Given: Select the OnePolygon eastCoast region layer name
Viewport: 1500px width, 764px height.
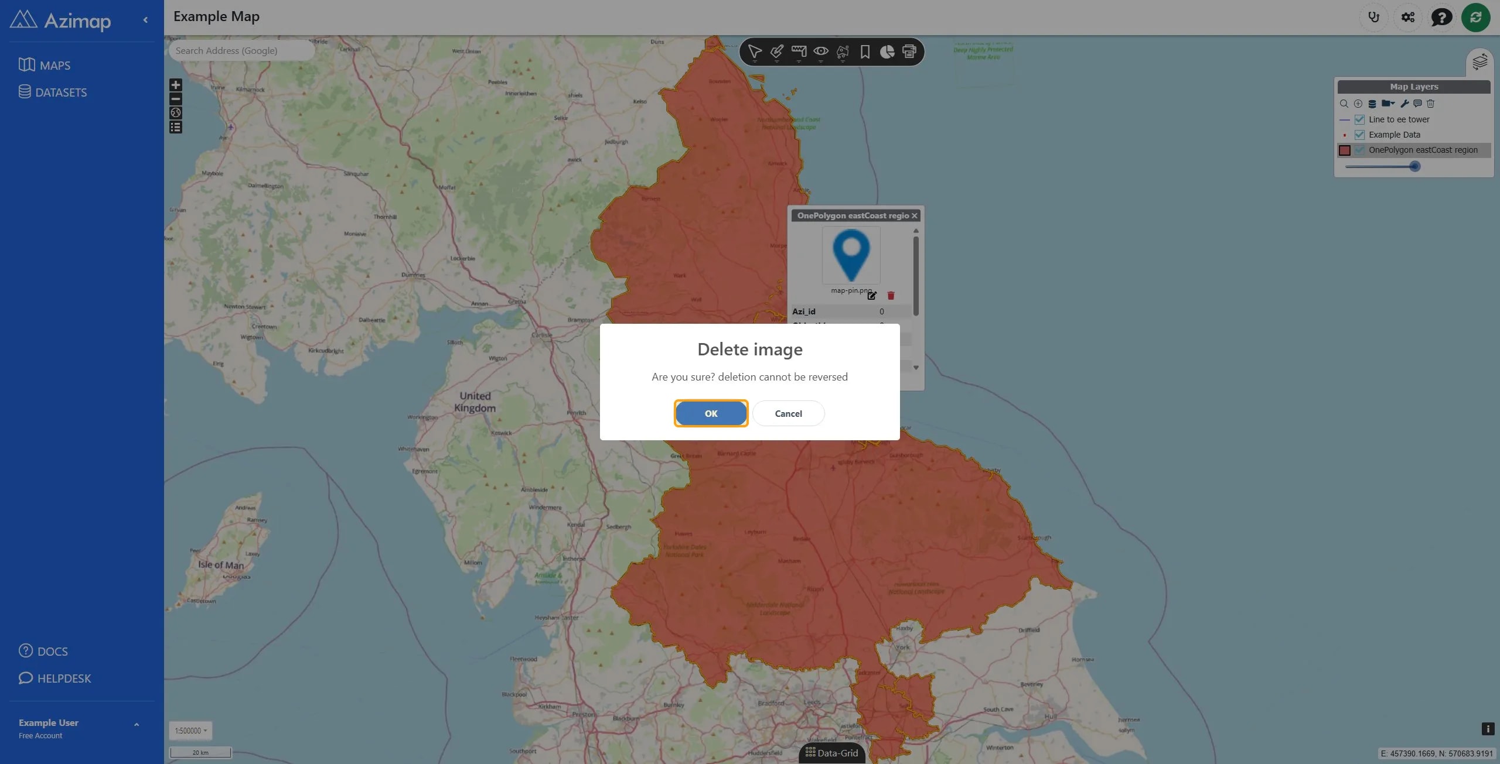Looking at the screenshot, I should 1423,150.
